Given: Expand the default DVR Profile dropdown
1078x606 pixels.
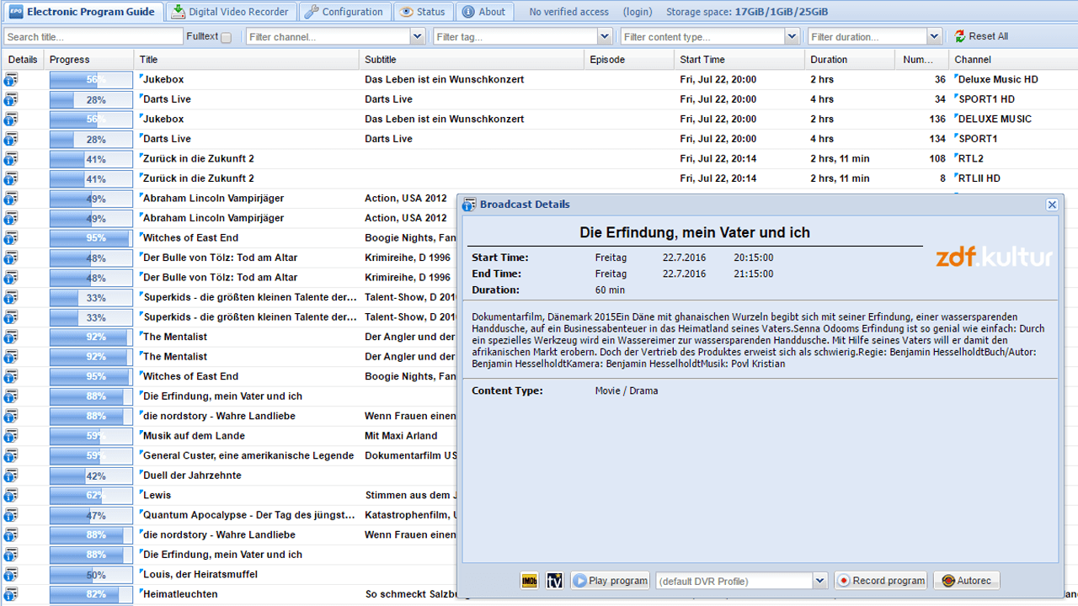Looking at the screenshot, I should tap(819, 581).
